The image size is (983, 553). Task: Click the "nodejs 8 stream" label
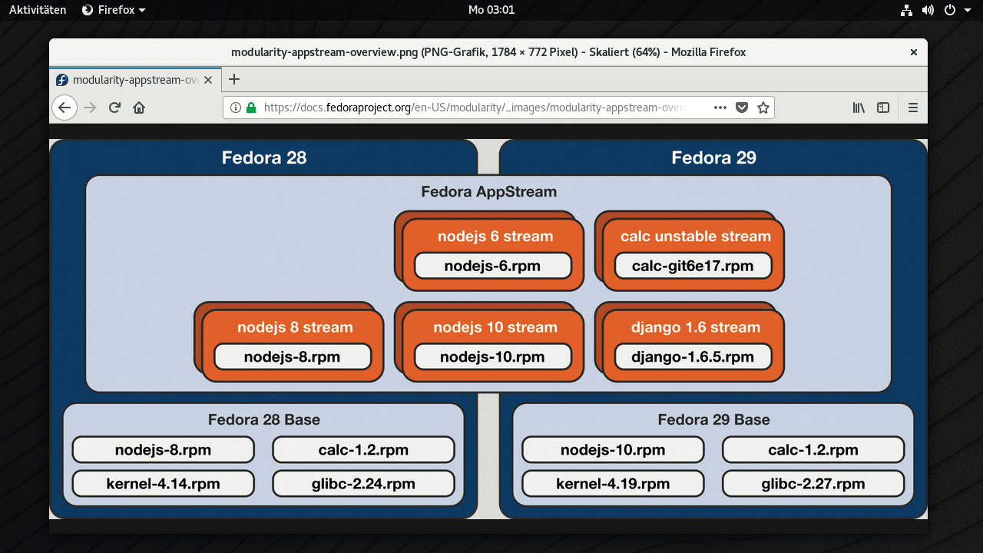295,327
